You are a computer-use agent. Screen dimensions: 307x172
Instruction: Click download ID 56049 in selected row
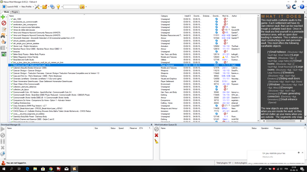click(217, 65)
